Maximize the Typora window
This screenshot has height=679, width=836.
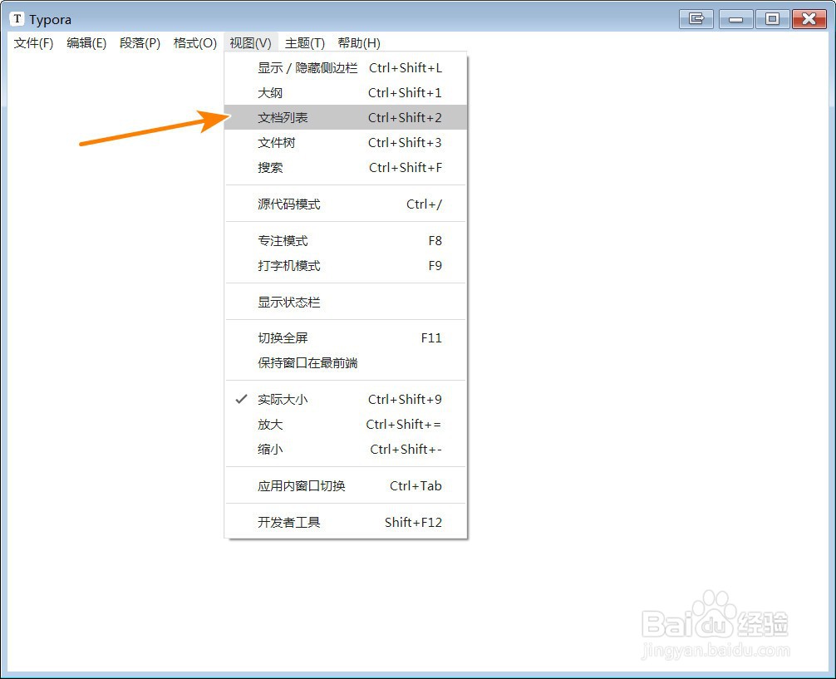click(772, 19)
